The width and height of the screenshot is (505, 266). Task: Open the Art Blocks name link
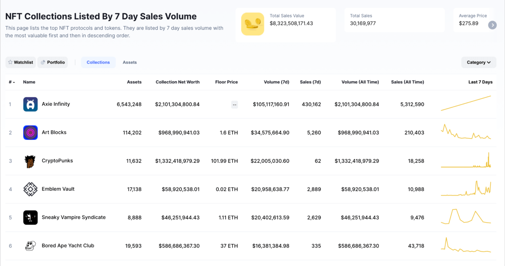click(x=54, y=132)
